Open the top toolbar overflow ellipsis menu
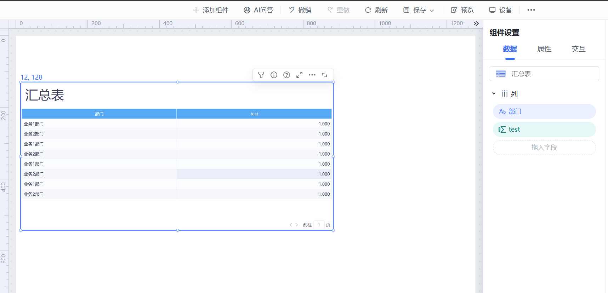Image resolution: width=608 pixels, height=293 pixels. (x=531, y=10)
